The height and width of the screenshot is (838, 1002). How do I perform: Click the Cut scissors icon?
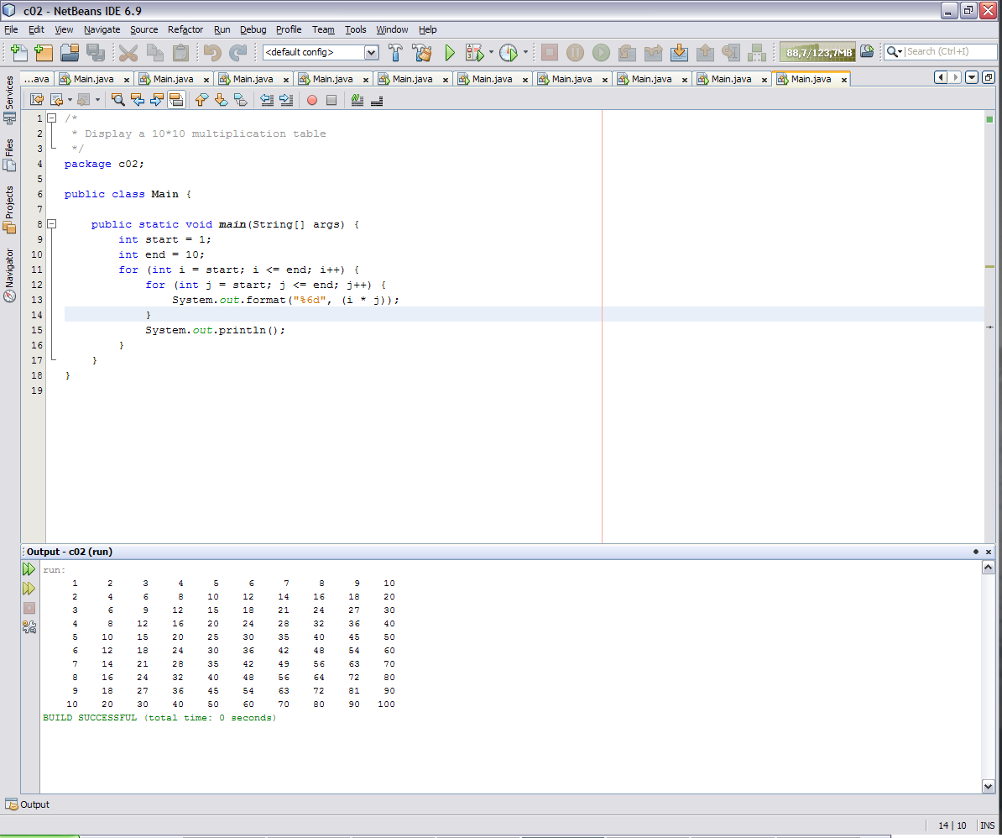coord(128,52)
